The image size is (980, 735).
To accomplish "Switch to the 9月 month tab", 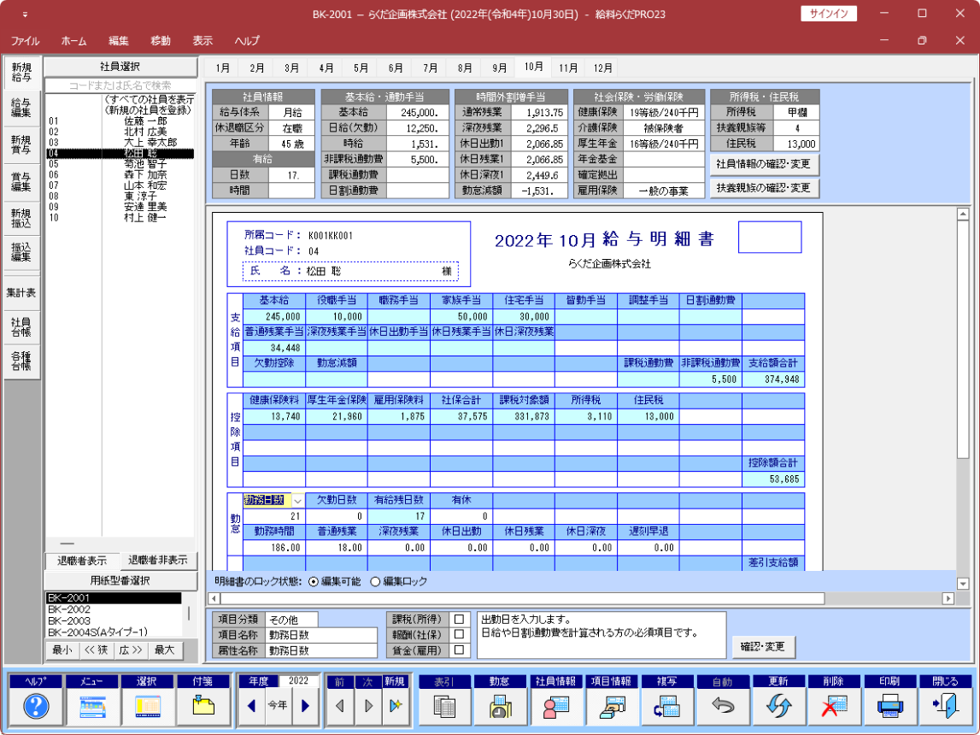I will tap(499, 68).
